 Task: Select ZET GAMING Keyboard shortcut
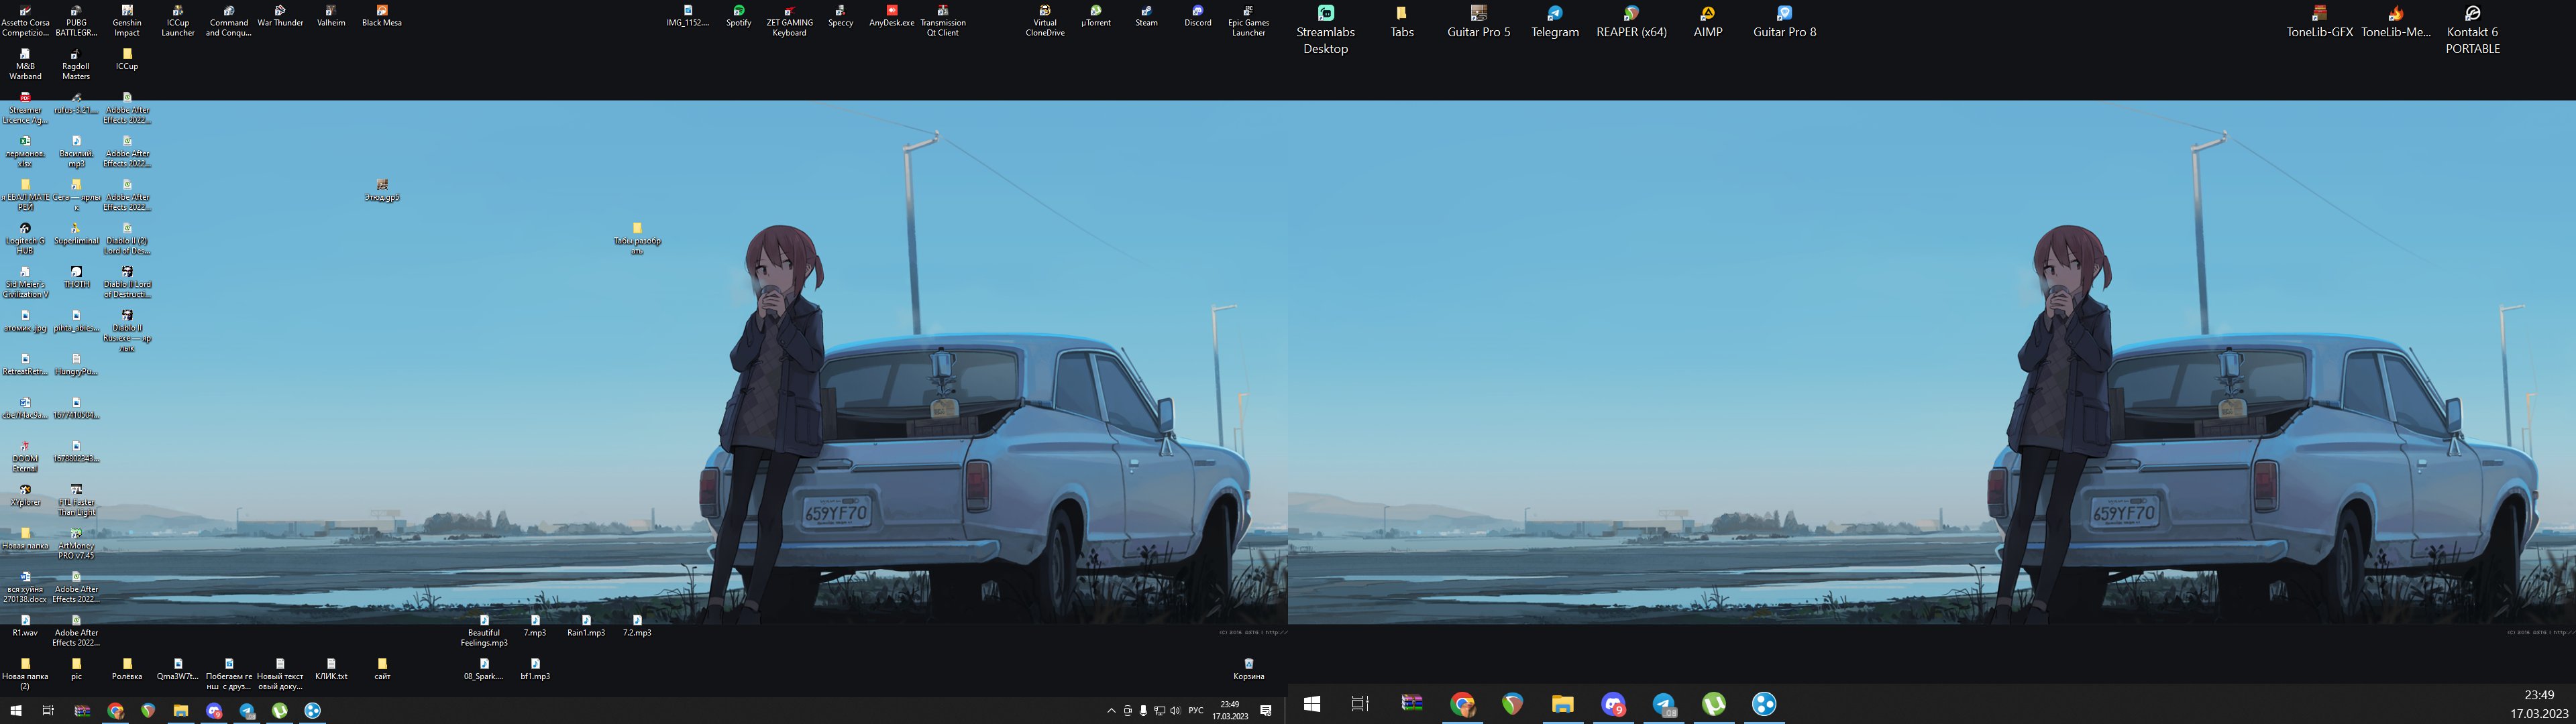(x=789, y=21)
